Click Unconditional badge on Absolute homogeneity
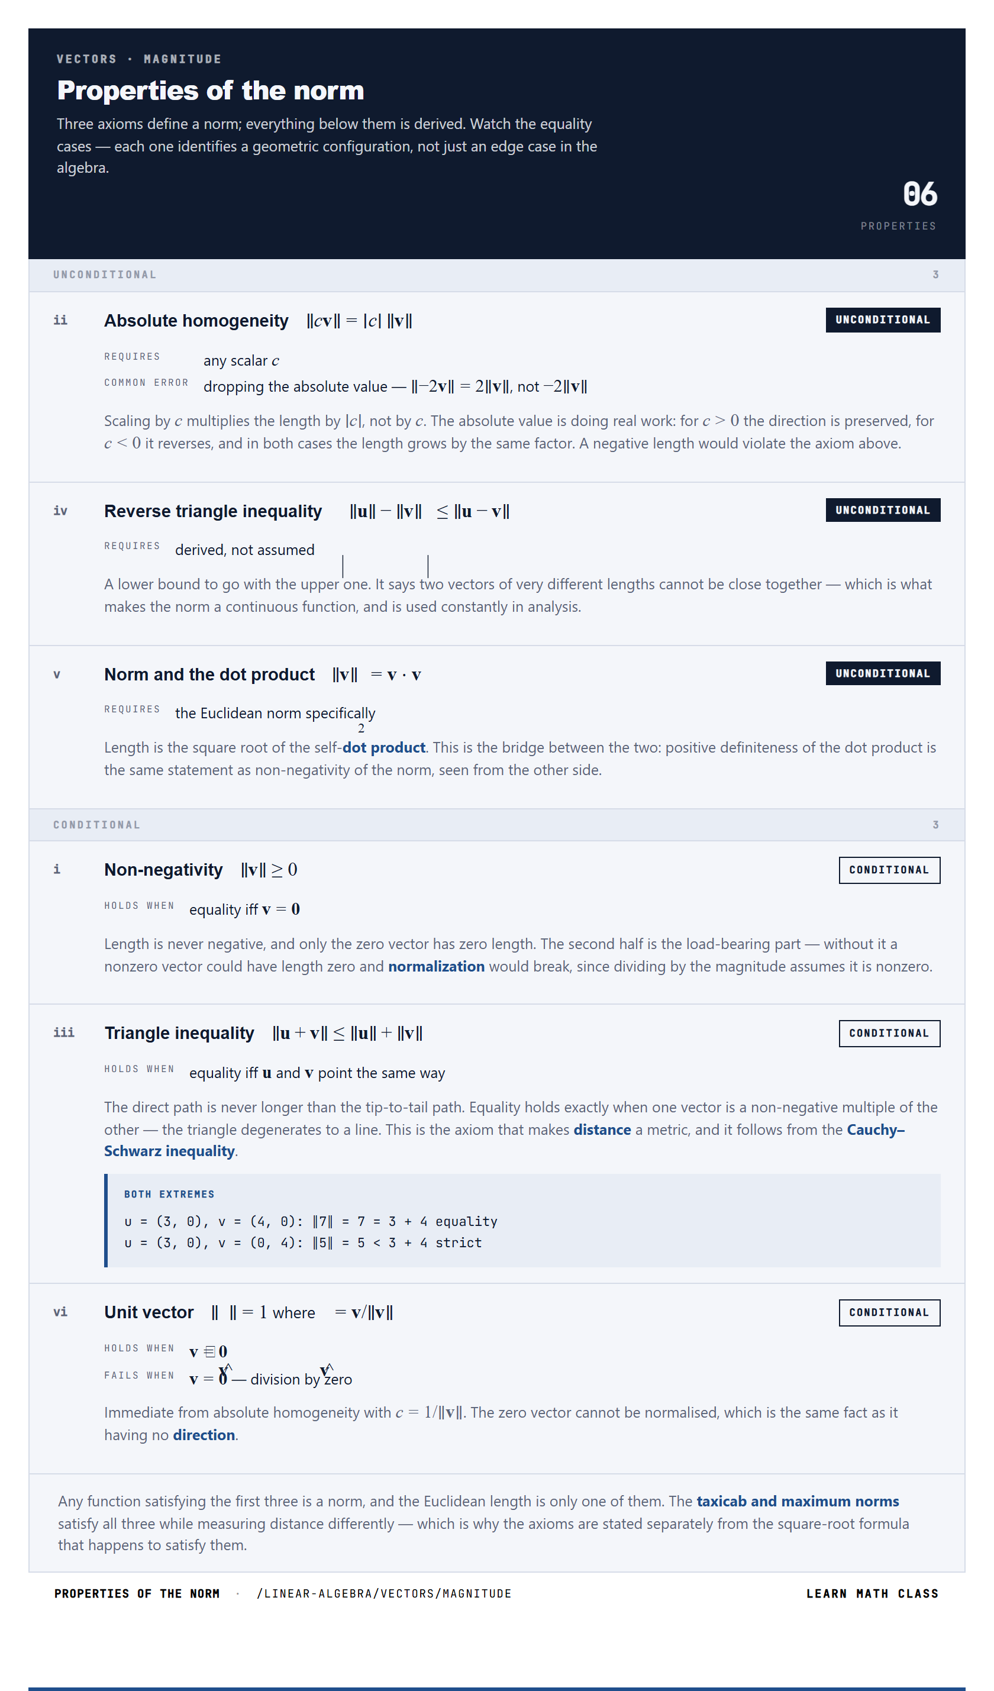The image size is (994, 1691). (x=883, y=320)
